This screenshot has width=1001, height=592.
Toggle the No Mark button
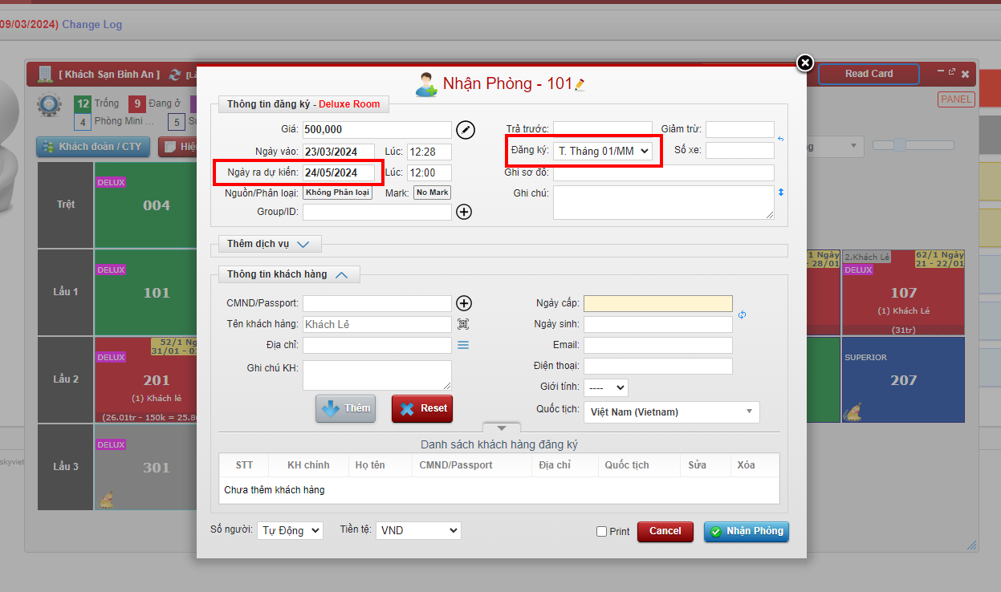click(432, 193)
